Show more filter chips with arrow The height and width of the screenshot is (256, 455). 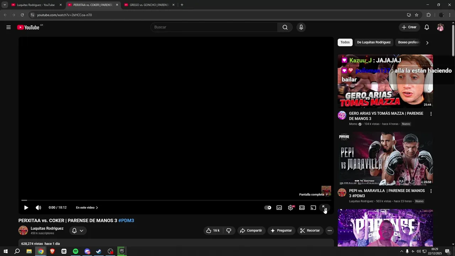pyautogui.click(x=427, y=43)
